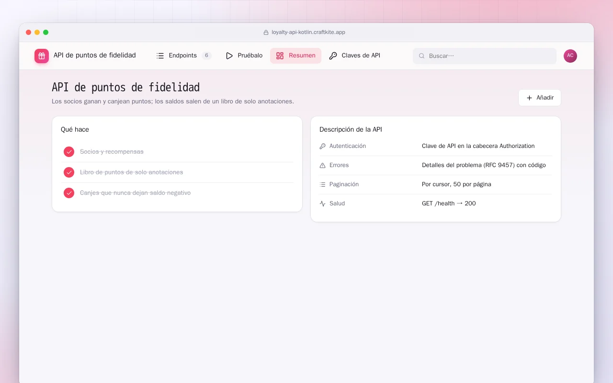Screen dimensions: 613x383
Task: Select text Clave de API en la cabecera Authorization
Action: coord(478,146)
